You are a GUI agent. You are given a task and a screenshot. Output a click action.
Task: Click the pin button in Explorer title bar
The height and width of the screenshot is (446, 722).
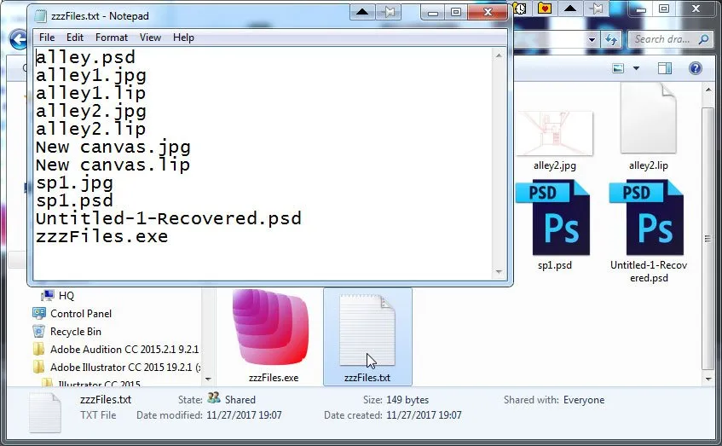[x=597, y=9]
